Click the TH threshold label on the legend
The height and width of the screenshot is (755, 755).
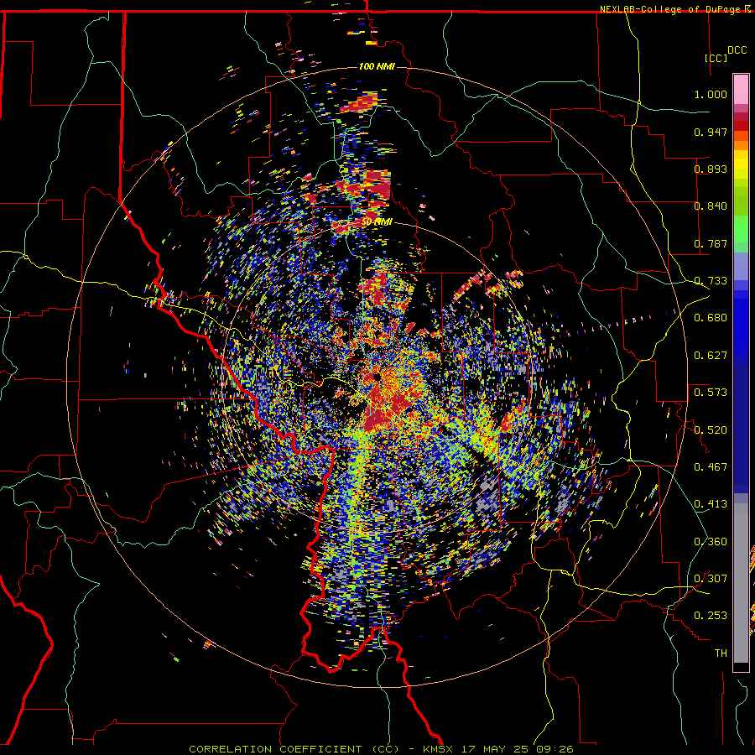pyautogui.click(x=721, y=653)
